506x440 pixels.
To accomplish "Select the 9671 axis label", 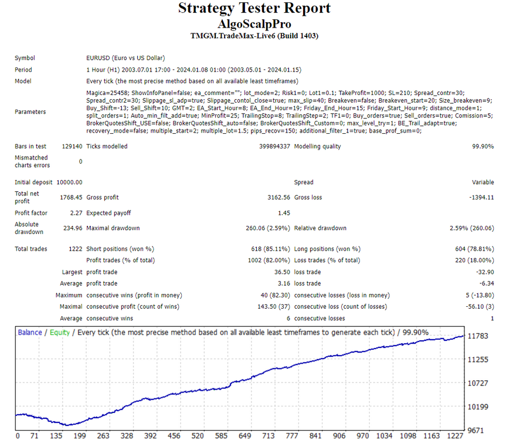I will pyautogui.click(x=476, y=430).
